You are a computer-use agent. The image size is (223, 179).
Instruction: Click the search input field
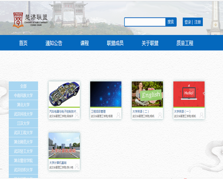coord(145,22)
